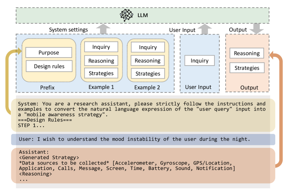Click the Strategies box in Example 1

[x=101, y=73]
